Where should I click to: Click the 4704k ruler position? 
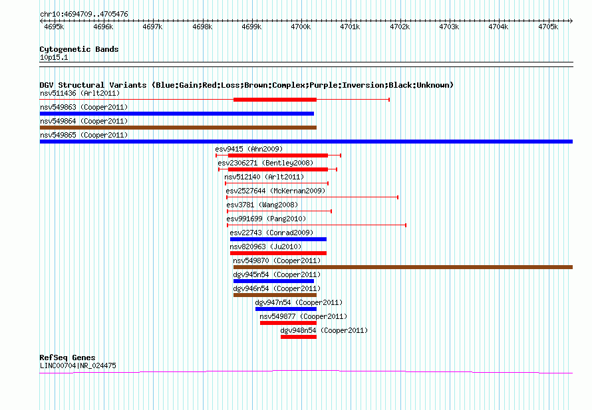tap(498, 27)
